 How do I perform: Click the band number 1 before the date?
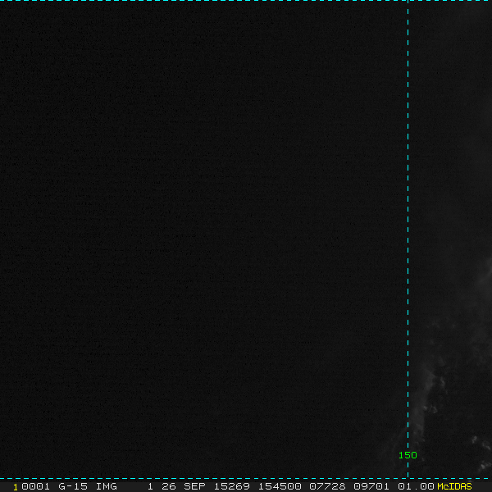tap(151, 486)
